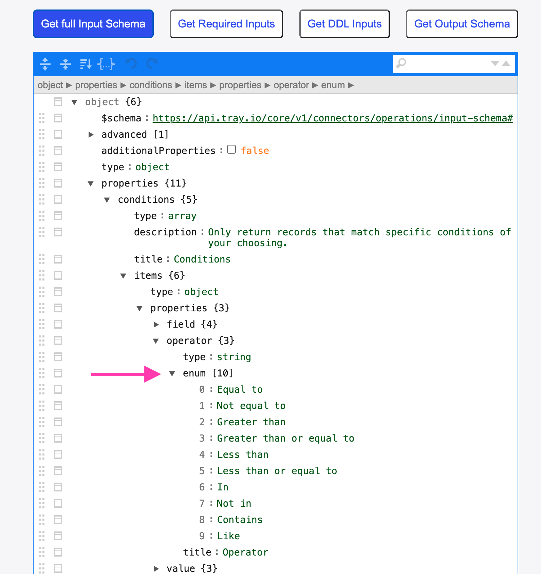Click the 'Conditions' title value
This screenshot has height=582, width=541.
click(x=202, y=259)
